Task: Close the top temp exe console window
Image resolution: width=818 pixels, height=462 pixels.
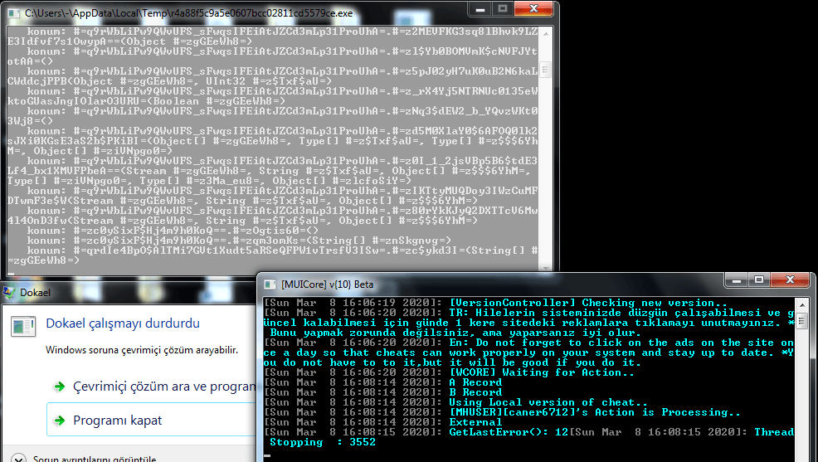Action: coord(533,9)
